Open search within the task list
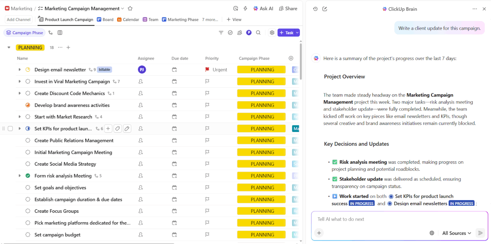The height and width of the screenshot is (244, 491). click(x=258, y=32)
